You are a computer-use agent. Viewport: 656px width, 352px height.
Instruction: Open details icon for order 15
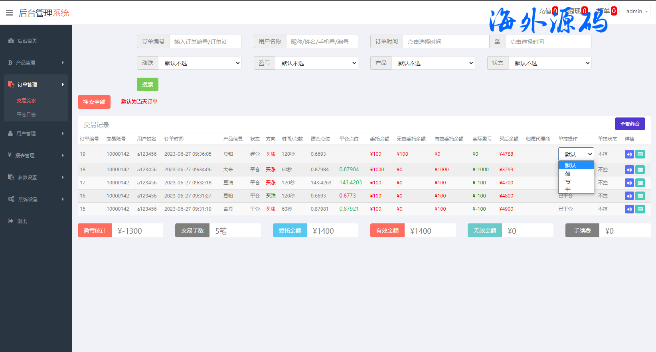tap(640, 209)
